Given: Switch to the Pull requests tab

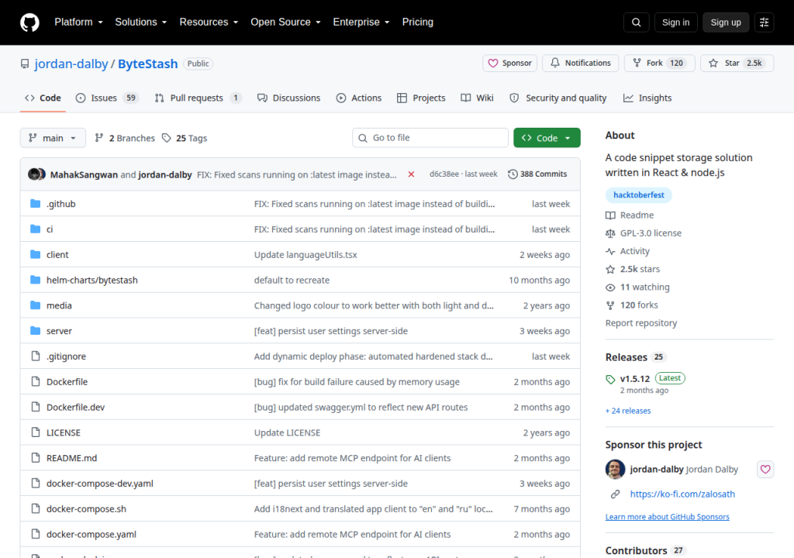Looking at the screenshot, I should [x=198, y=98].
